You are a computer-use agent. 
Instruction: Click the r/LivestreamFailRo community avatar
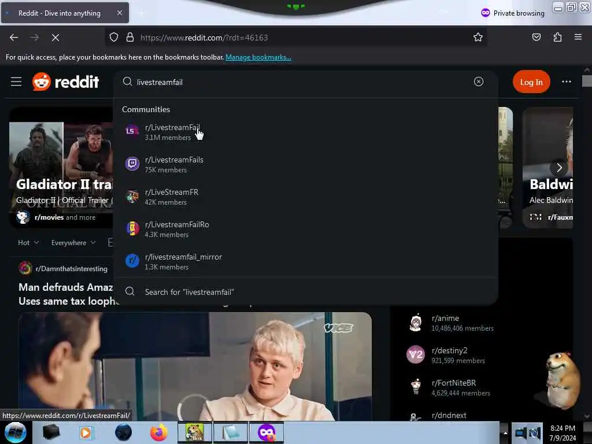click(x=132, y=228)
